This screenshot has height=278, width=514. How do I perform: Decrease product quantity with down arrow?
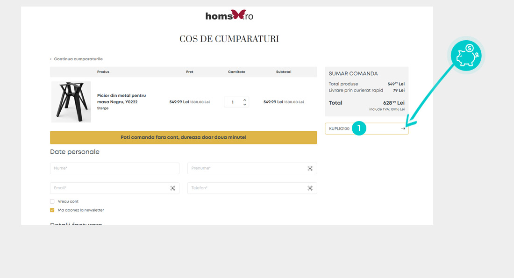click(244, 104)
